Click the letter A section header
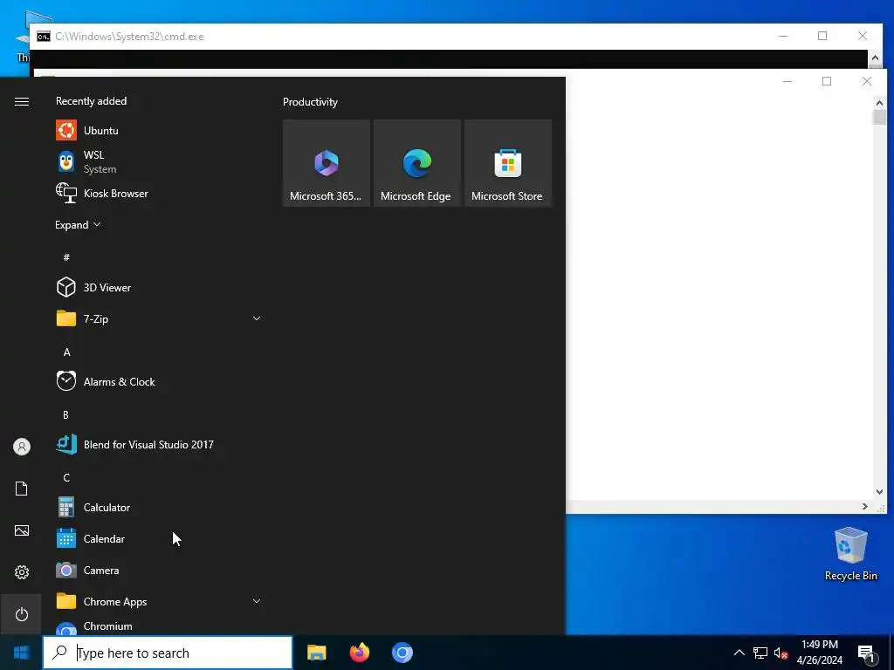Image resolution: width=894 pixels, height=670 pixels. (x=66, y=352)
